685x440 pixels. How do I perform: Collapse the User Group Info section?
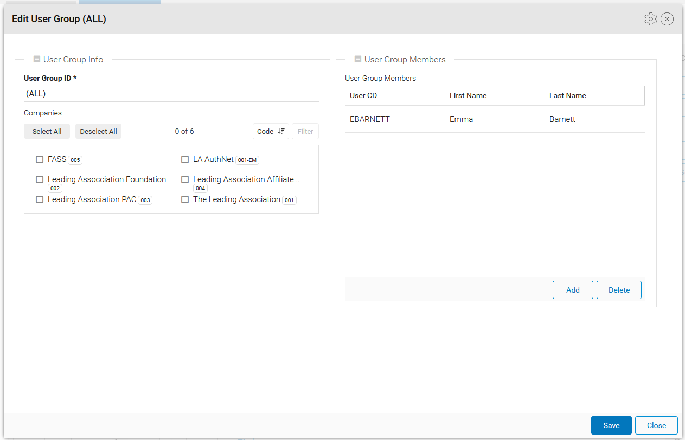pyautogui.click(x=37, y=60)
